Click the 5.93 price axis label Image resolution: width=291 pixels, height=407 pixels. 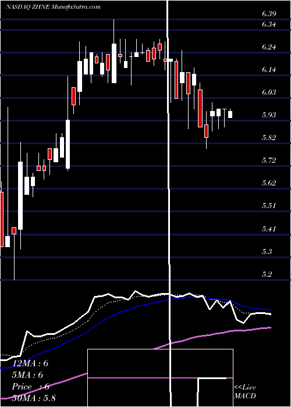pyautogui.click(x=269, y=115)
